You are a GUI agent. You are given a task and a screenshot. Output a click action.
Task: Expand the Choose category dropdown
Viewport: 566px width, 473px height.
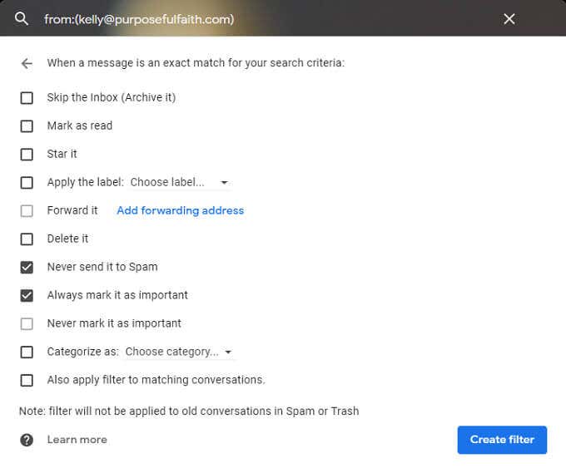tap(179, 352)
